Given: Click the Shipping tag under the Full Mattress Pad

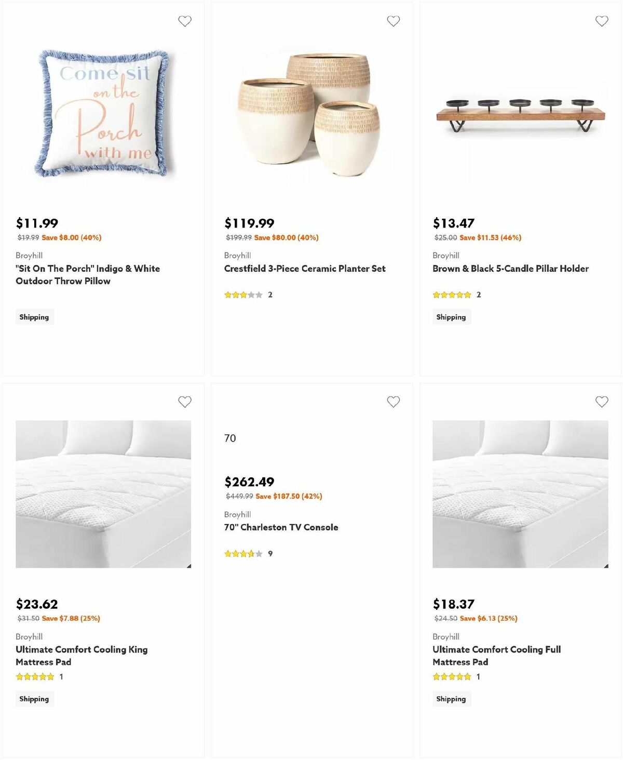Looking at the screenshot, I should coord(451,699).
